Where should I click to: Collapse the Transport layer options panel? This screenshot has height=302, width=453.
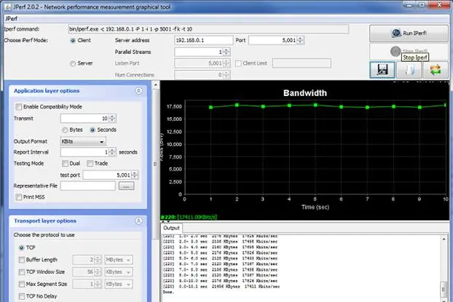click(x=138, y=220)
